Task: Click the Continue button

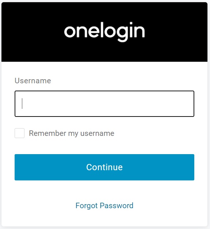Action: coord(104,167)
